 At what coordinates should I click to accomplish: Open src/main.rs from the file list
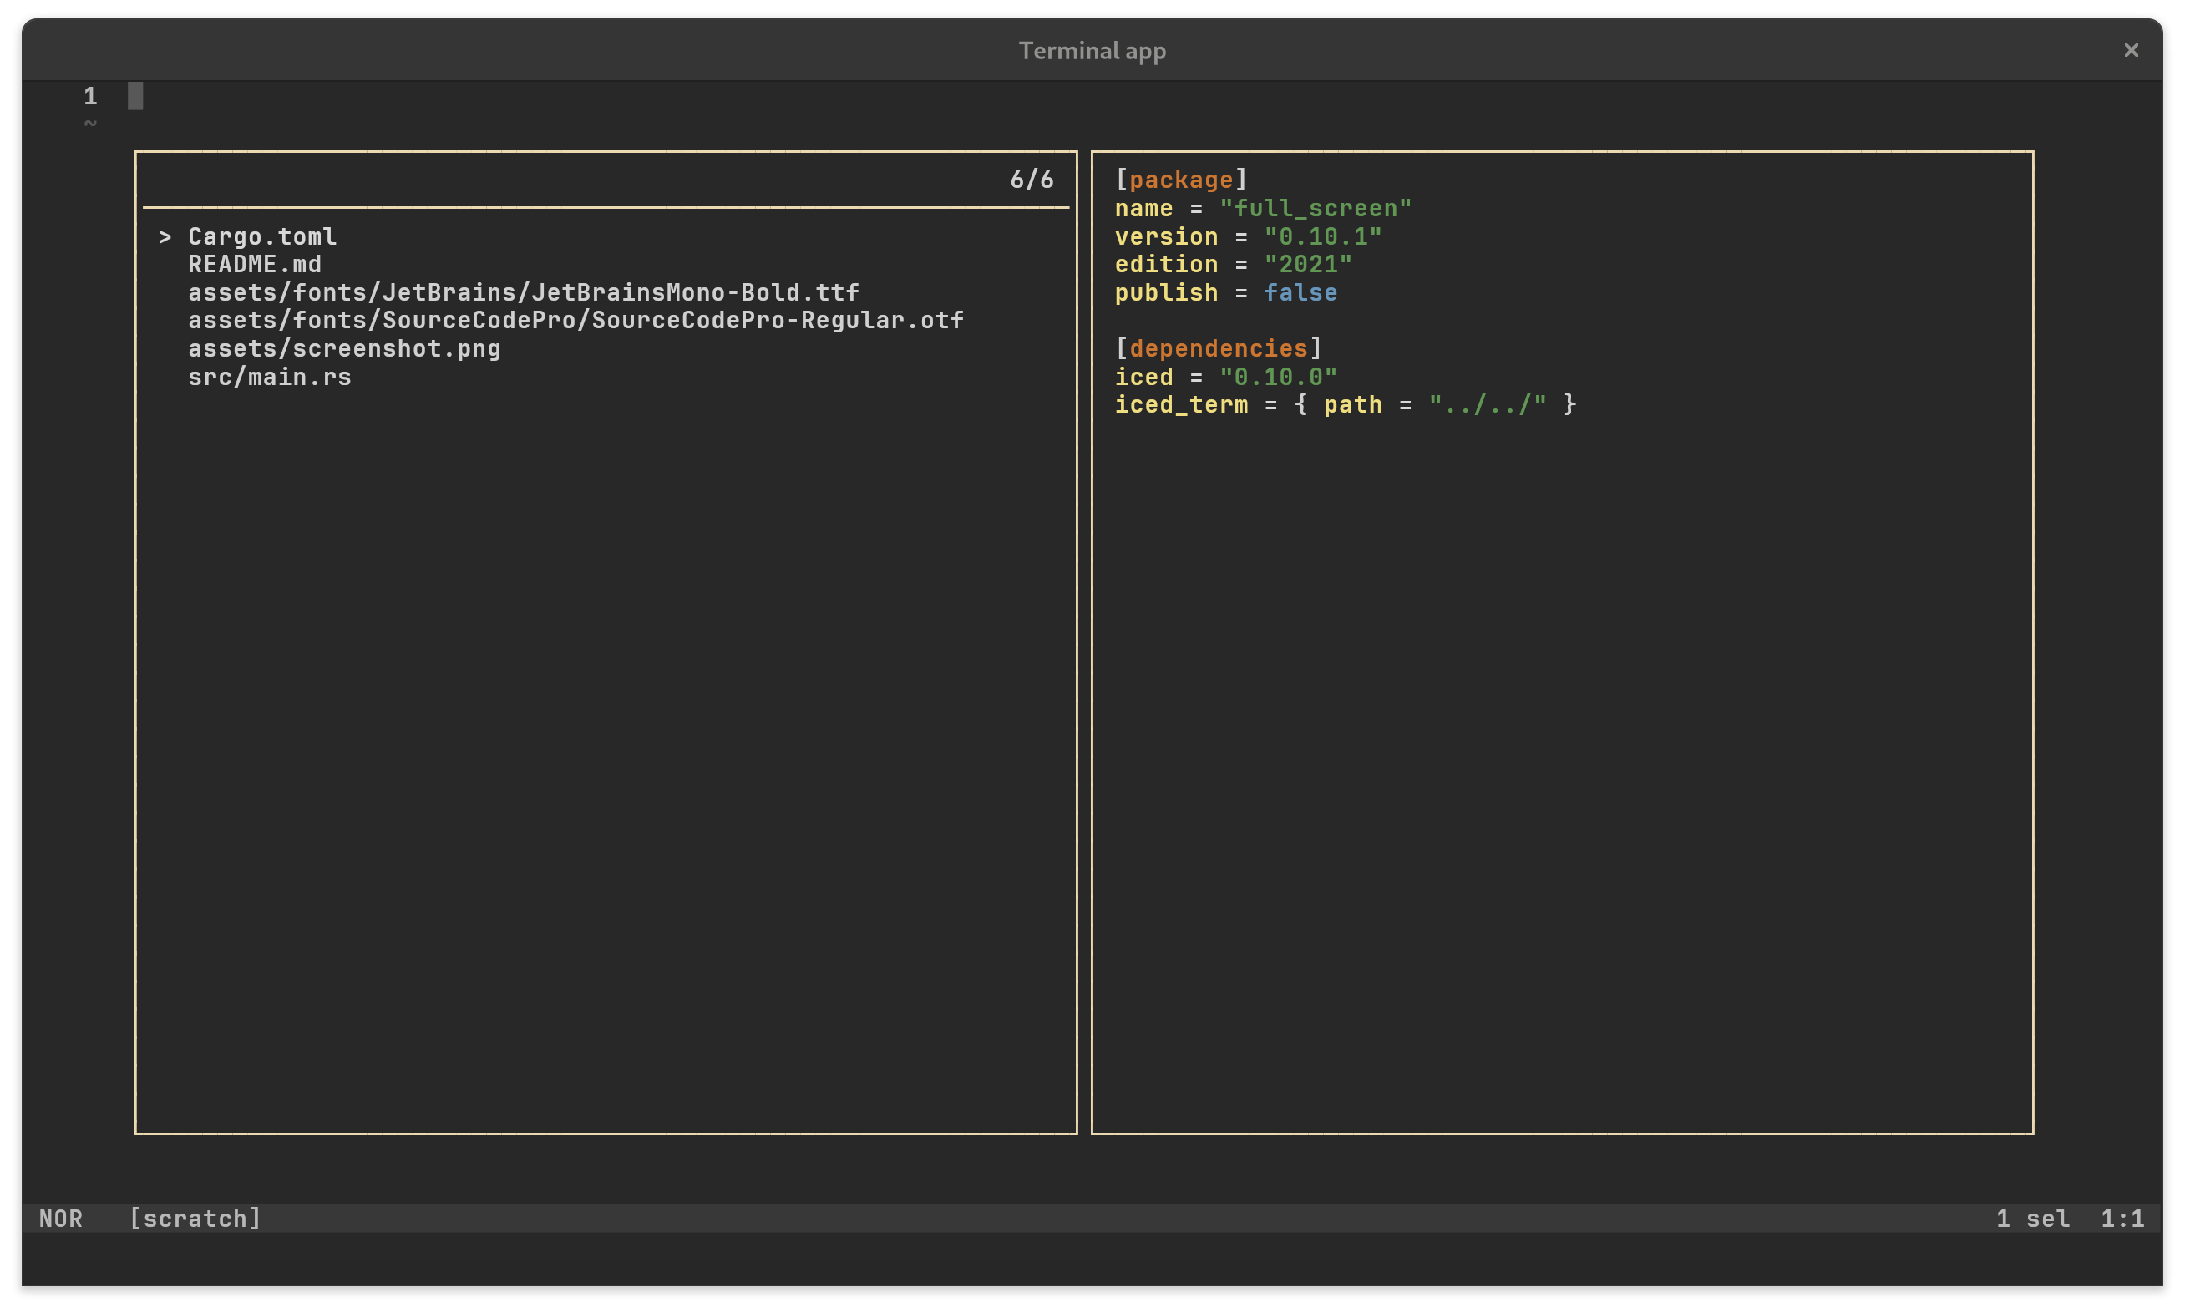269,377
